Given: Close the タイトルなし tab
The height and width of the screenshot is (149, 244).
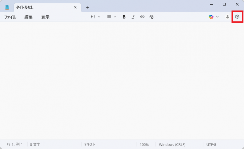Looking at the screenshot, I should pos(75,7).
